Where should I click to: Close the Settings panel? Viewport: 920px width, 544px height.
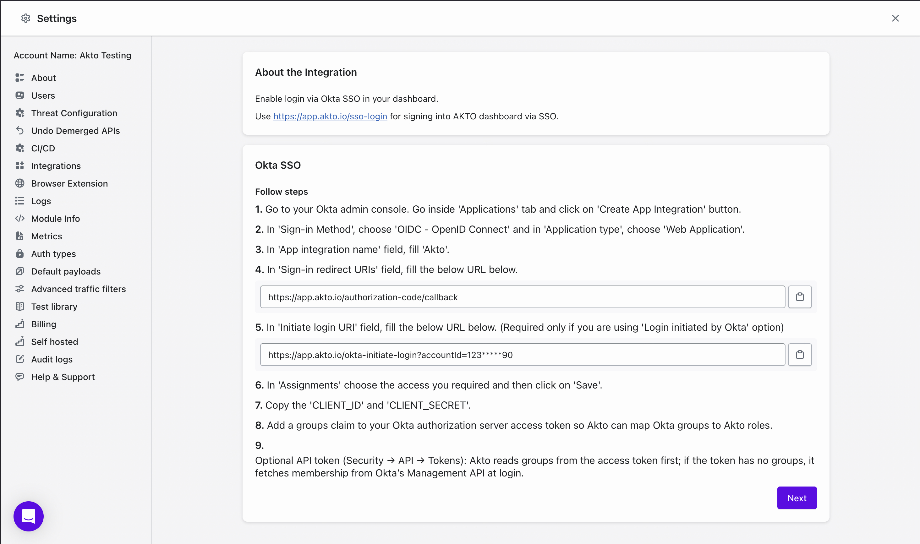coord(895,18)
